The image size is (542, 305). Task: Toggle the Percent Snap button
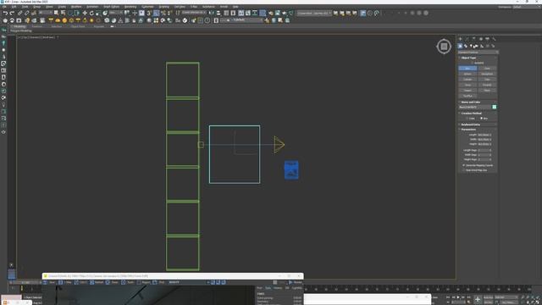coord(163,14)
